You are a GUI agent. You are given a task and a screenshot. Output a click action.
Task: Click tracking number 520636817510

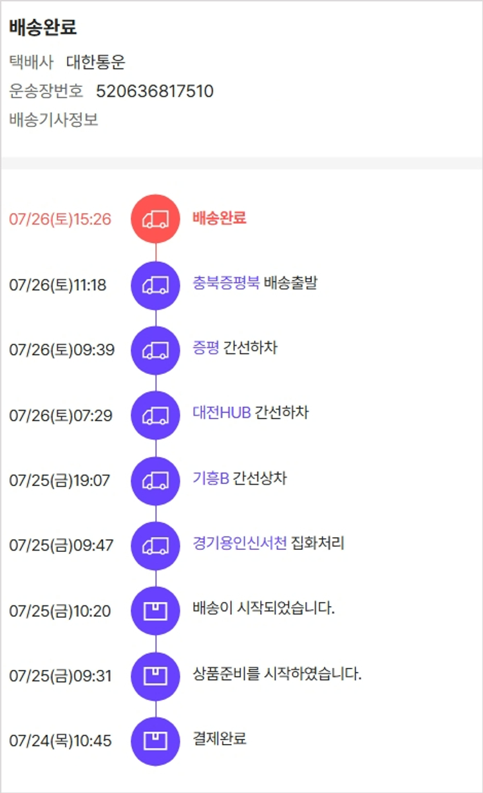tap(155, 92)
